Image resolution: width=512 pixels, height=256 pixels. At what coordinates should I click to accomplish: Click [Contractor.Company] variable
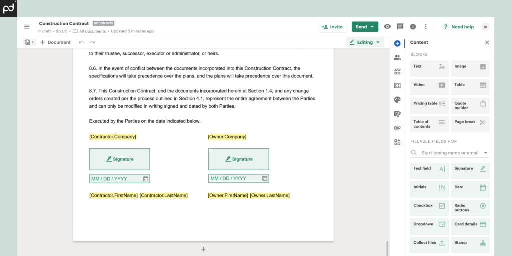coord(113,137)
